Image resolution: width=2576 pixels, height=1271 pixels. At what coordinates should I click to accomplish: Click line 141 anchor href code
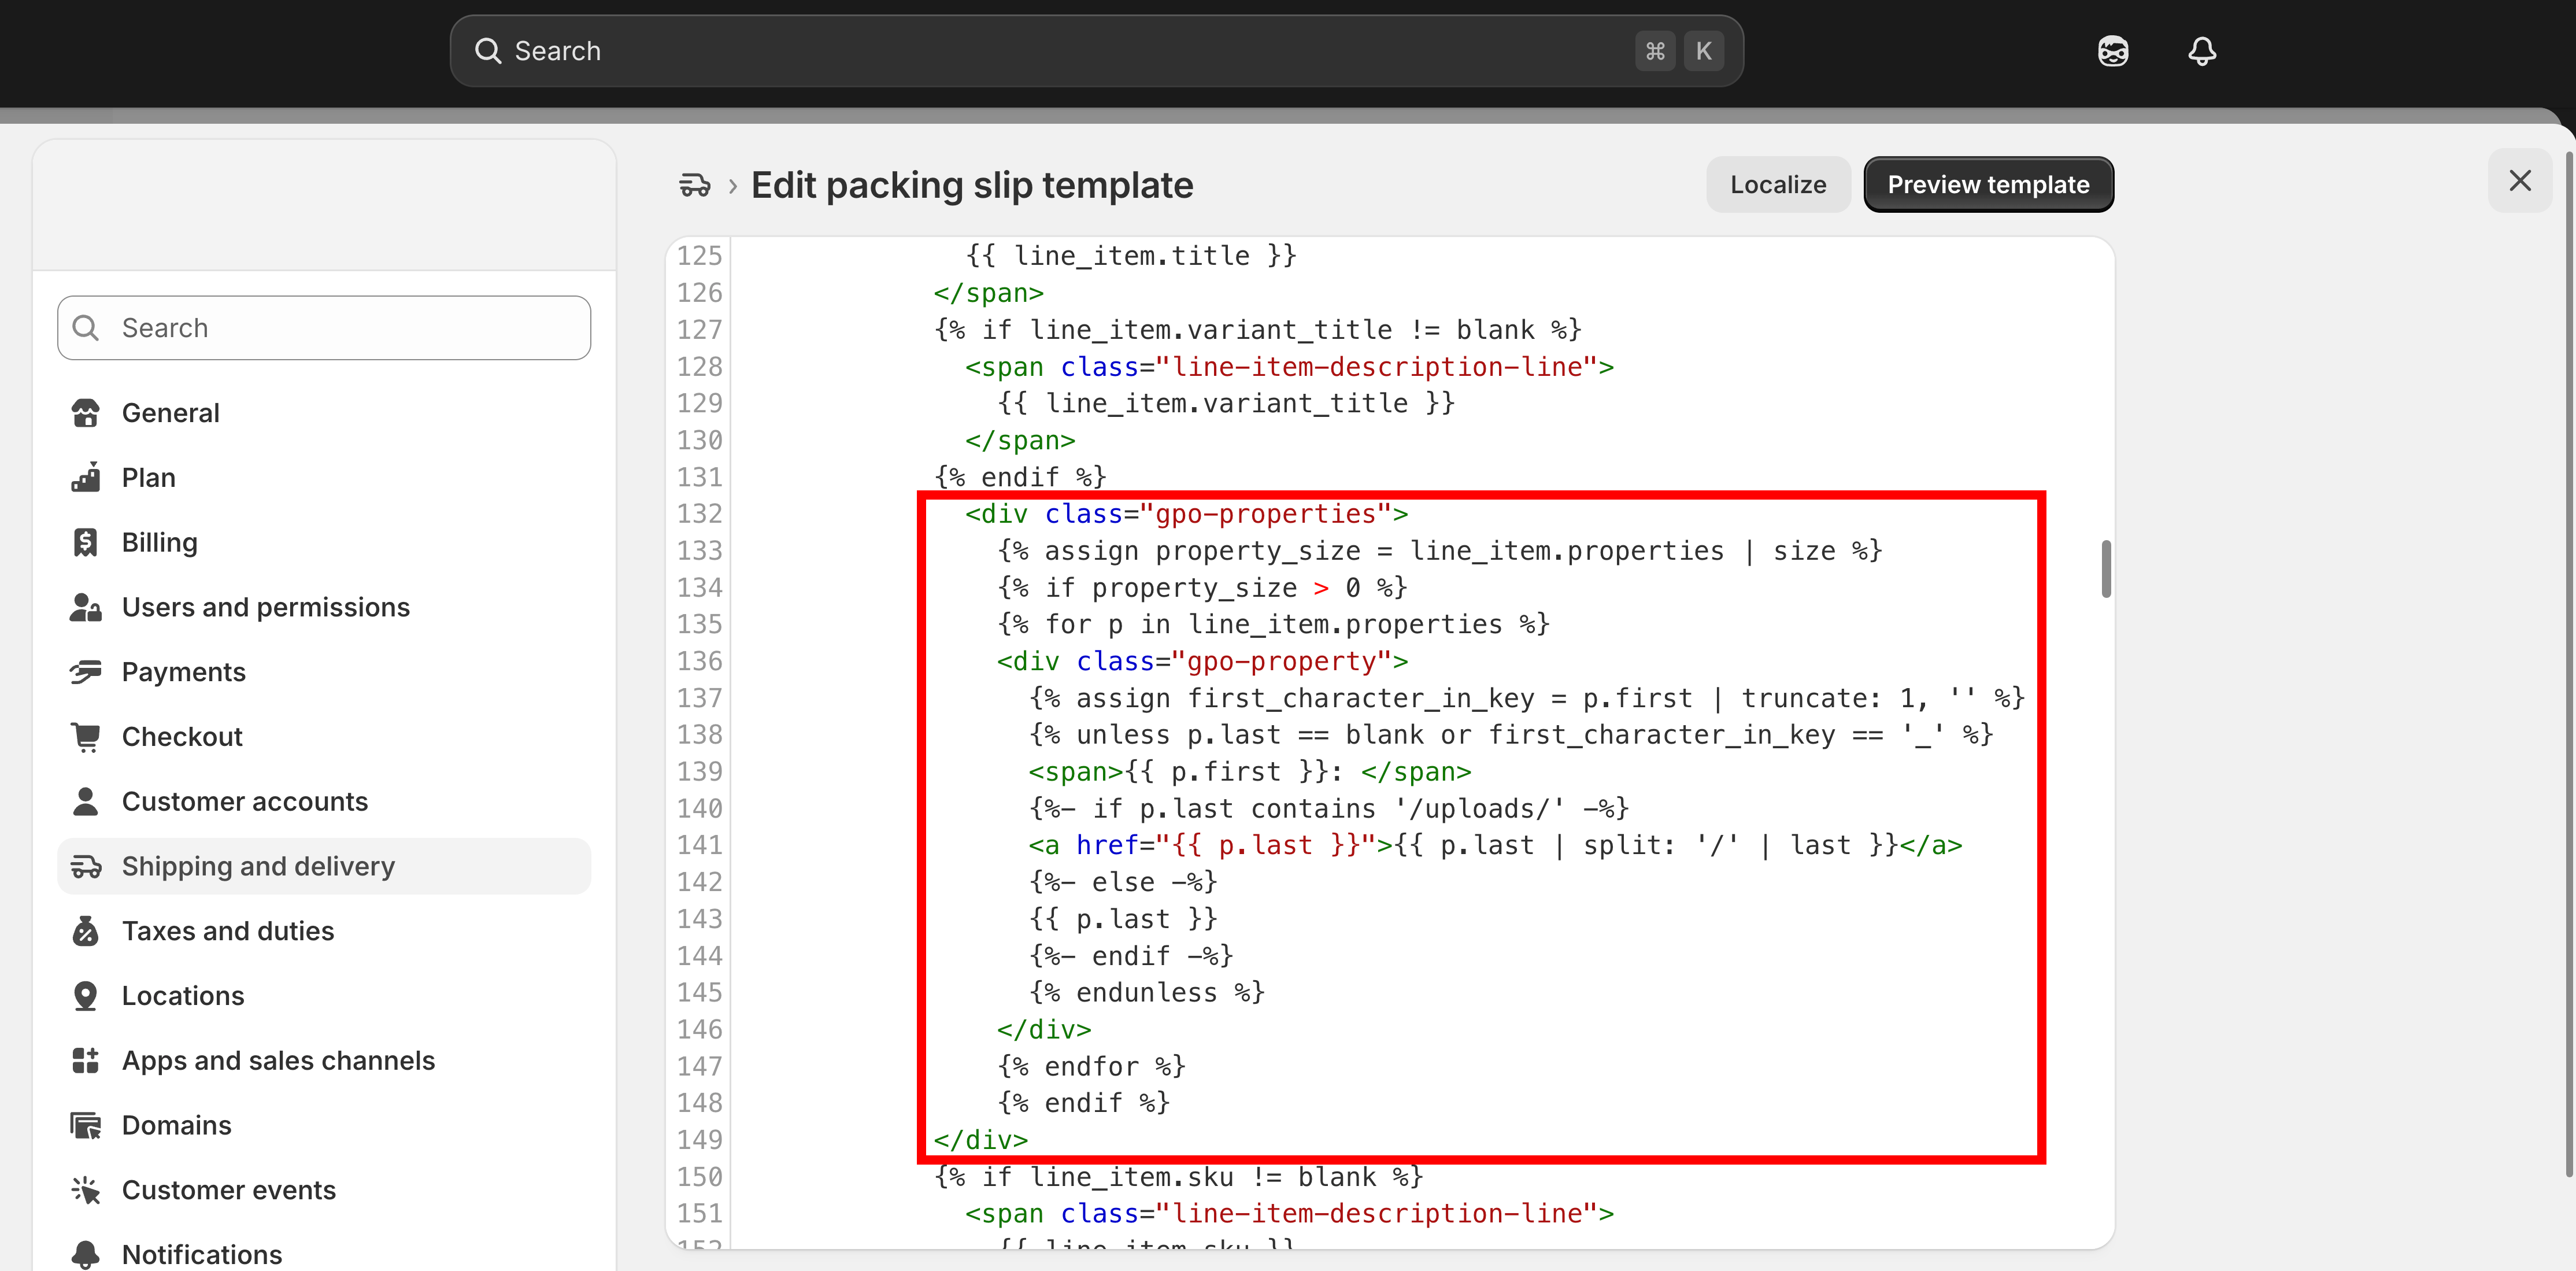1495,846
